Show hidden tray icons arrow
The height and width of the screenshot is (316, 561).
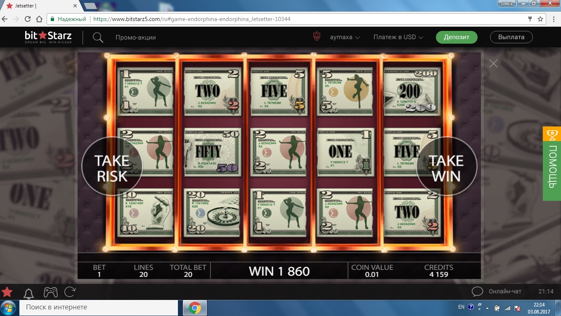488,307
